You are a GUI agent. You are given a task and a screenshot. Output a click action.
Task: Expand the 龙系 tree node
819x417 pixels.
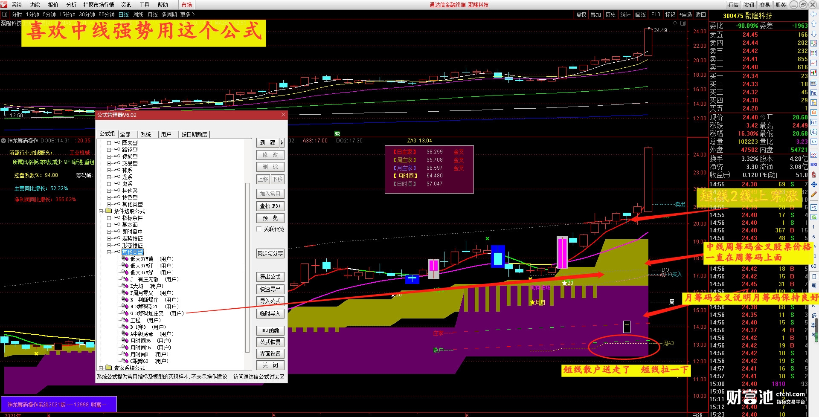(109, 177)
